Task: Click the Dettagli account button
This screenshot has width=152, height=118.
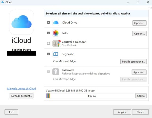Action: [22, 96]
